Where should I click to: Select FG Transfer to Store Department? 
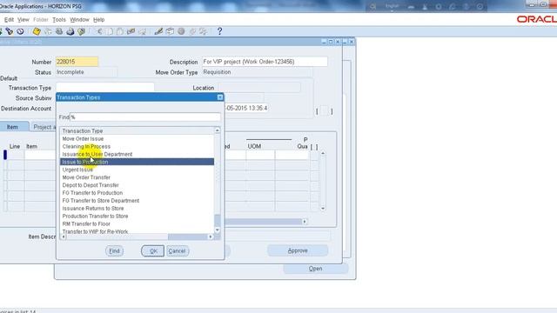pos(138,201)
